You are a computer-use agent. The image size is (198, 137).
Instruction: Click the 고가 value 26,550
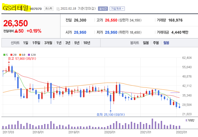[x=111, y=20]
